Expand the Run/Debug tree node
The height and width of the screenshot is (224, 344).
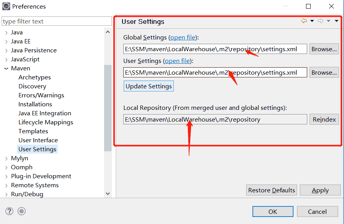coord(7,194)
